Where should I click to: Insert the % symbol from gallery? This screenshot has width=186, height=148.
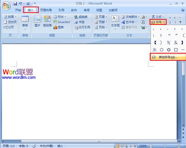[x=169, y=43]
